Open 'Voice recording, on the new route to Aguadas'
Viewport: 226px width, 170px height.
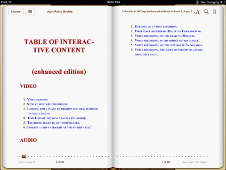[169, 45]
